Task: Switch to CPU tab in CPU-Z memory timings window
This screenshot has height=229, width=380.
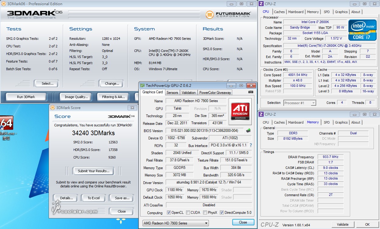Action: click(266, 122)
